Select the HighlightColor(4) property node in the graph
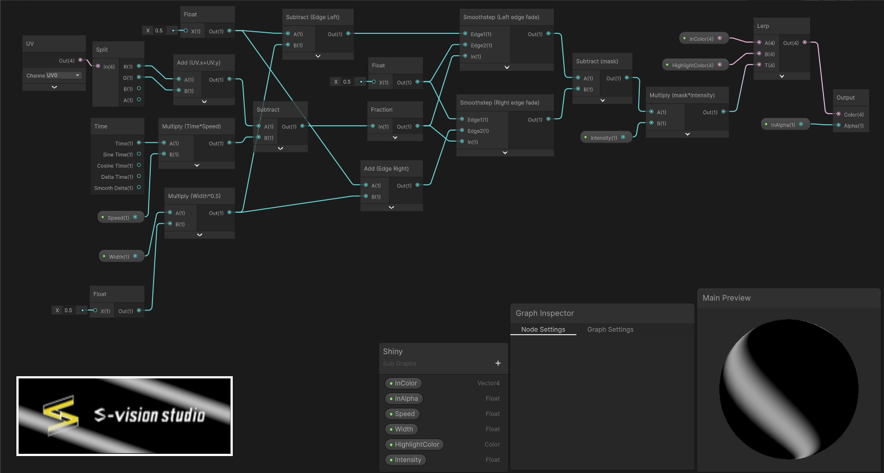The width and height of the screenshot is (884, 473). coord(696,65)
